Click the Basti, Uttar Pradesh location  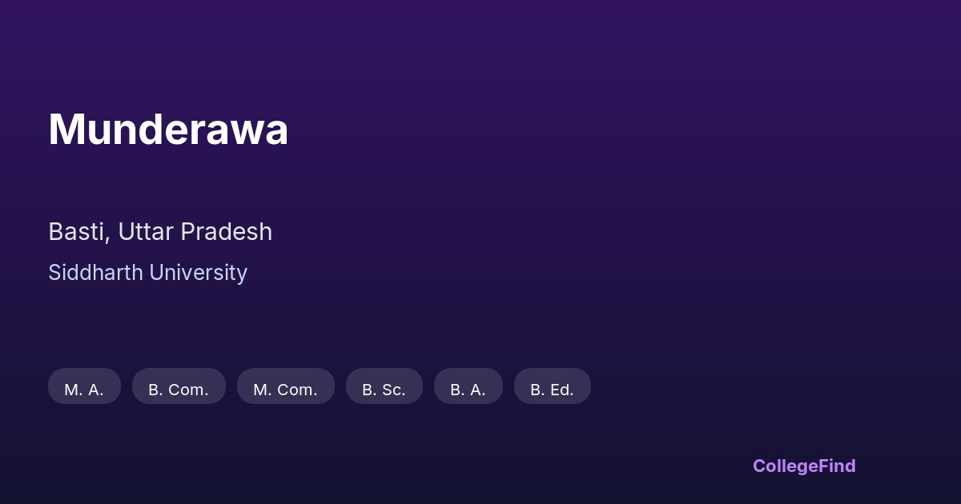pos(160,232)
